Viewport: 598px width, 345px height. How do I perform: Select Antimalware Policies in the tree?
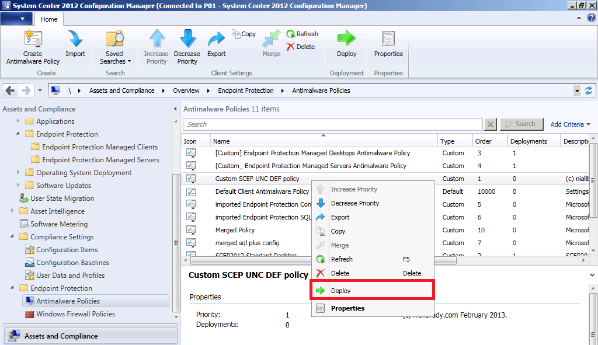(x=96, y=301)
